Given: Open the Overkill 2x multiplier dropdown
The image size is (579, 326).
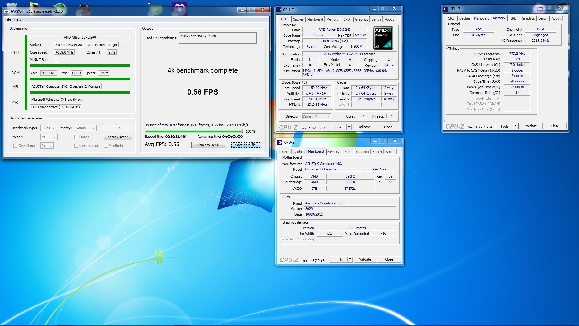Looking at the screenshot, I should pos(47,146).
